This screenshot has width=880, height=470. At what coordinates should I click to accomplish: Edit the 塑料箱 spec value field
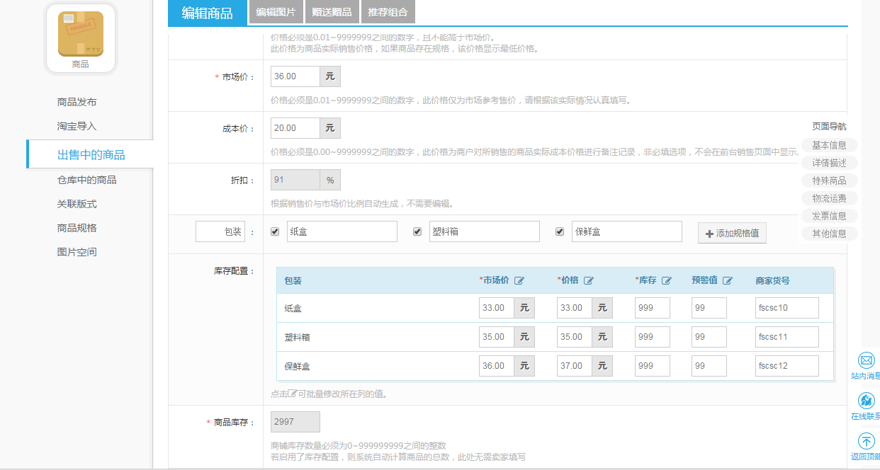click(x=485, y=231)
